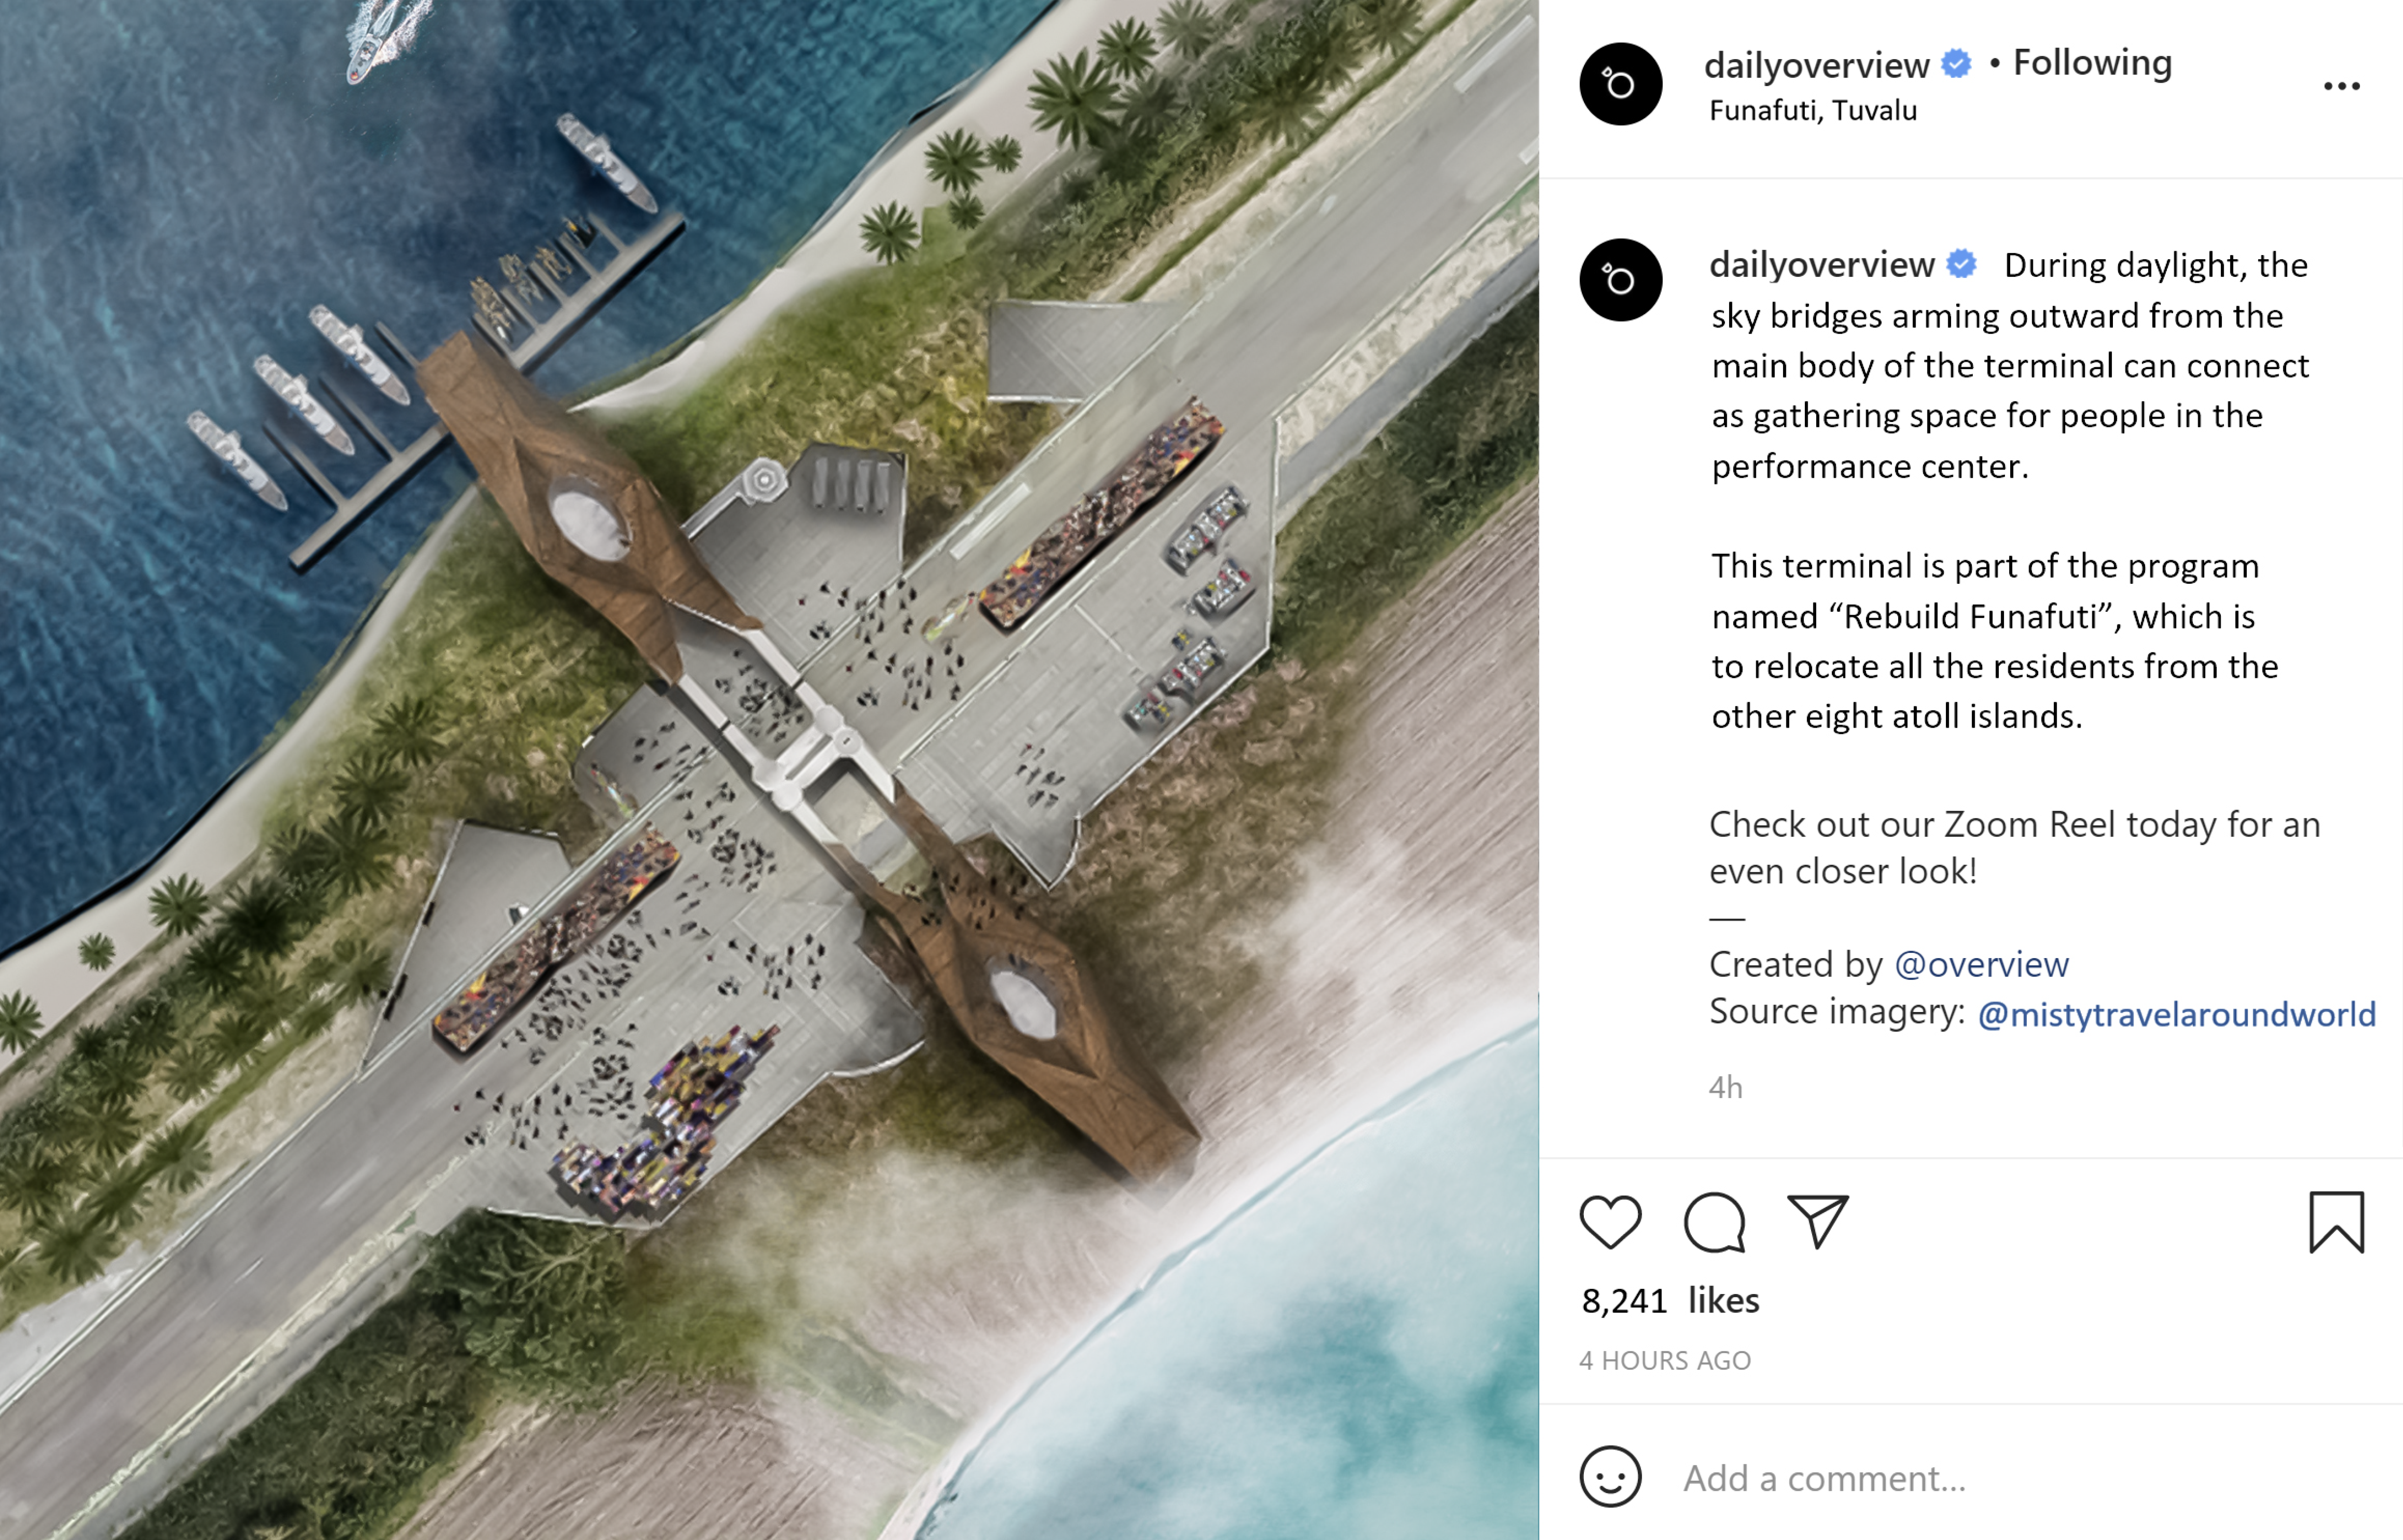Viewport: 2403px width, 1540px height.
Task: Open the Funafuti, Tuvalu location link
Action: 1812,110
